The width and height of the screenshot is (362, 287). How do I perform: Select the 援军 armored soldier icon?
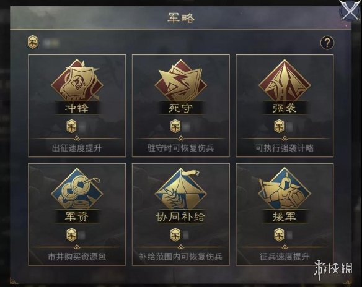285,189
